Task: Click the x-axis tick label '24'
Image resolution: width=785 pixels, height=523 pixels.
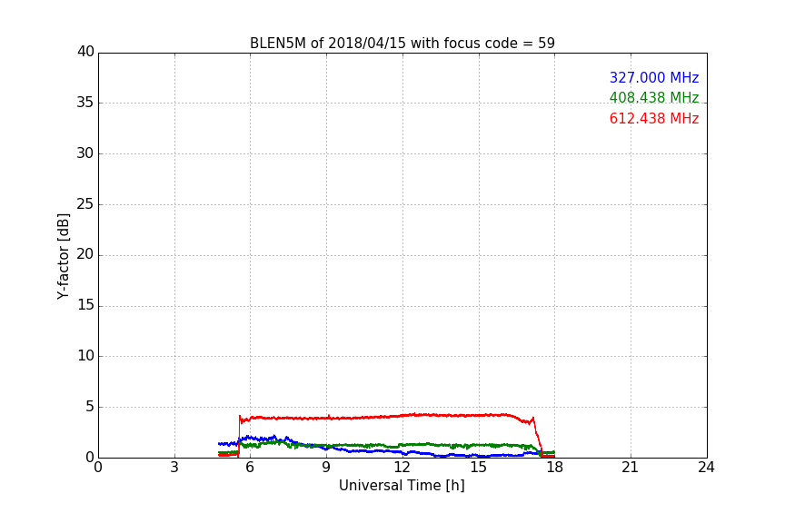Action: 706,468
